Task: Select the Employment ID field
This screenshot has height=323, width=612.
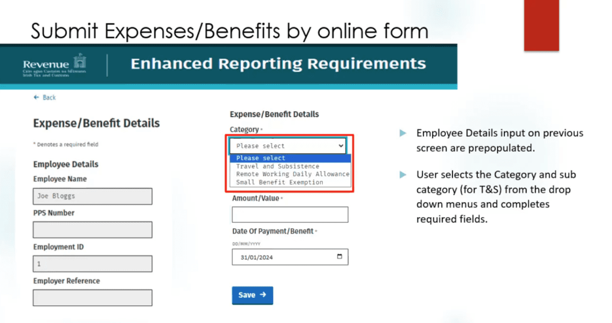Action: [93, 264]
